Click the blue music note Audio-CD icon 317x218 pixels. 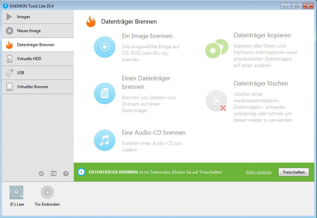105,140
